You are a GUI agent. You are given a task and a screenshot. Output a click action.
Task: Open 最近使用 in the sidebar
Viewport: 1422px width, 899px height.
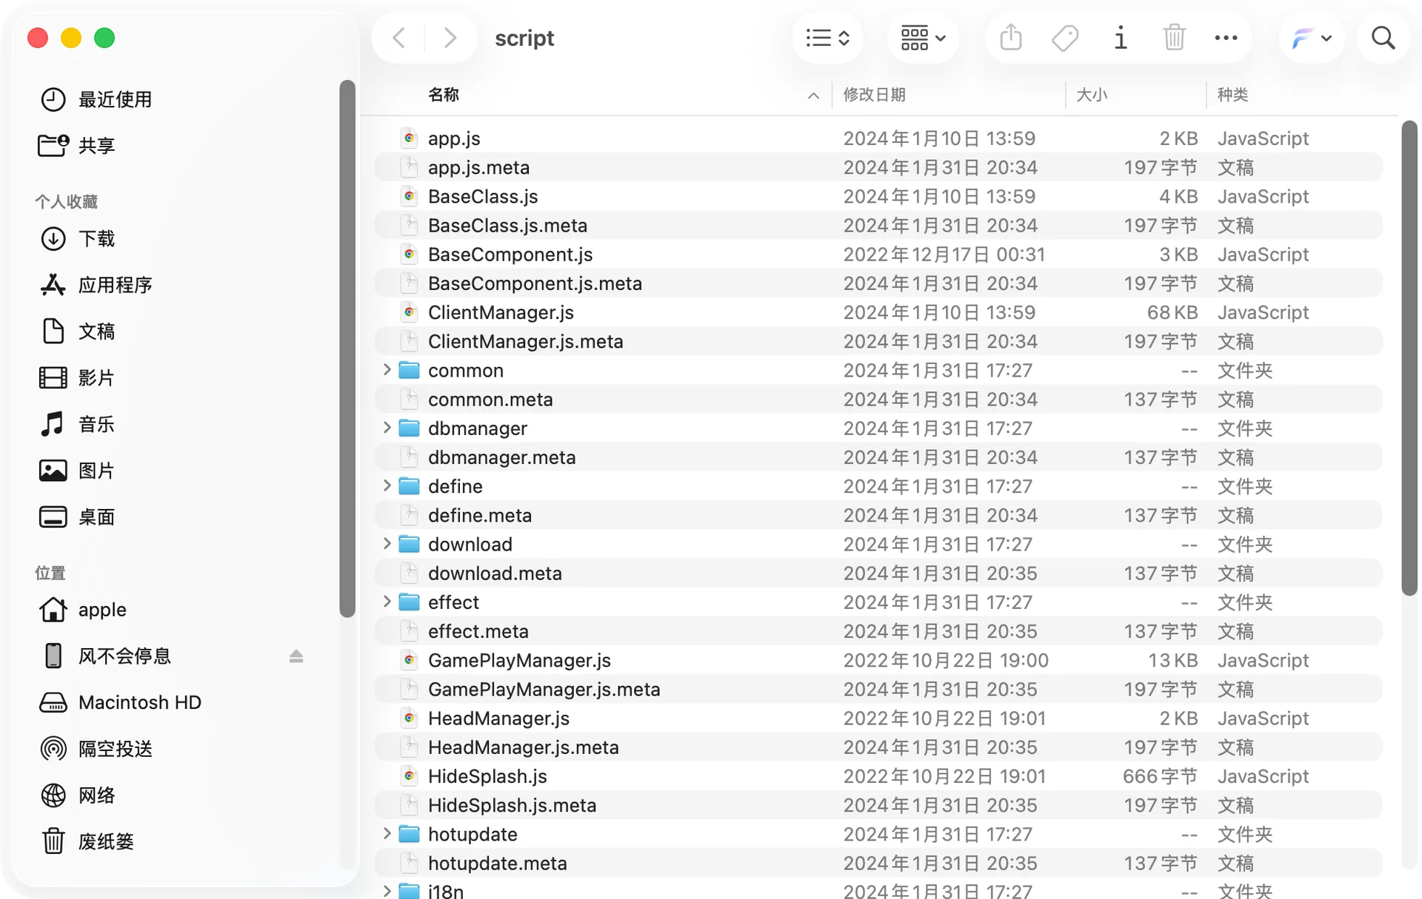pos(96,99)
